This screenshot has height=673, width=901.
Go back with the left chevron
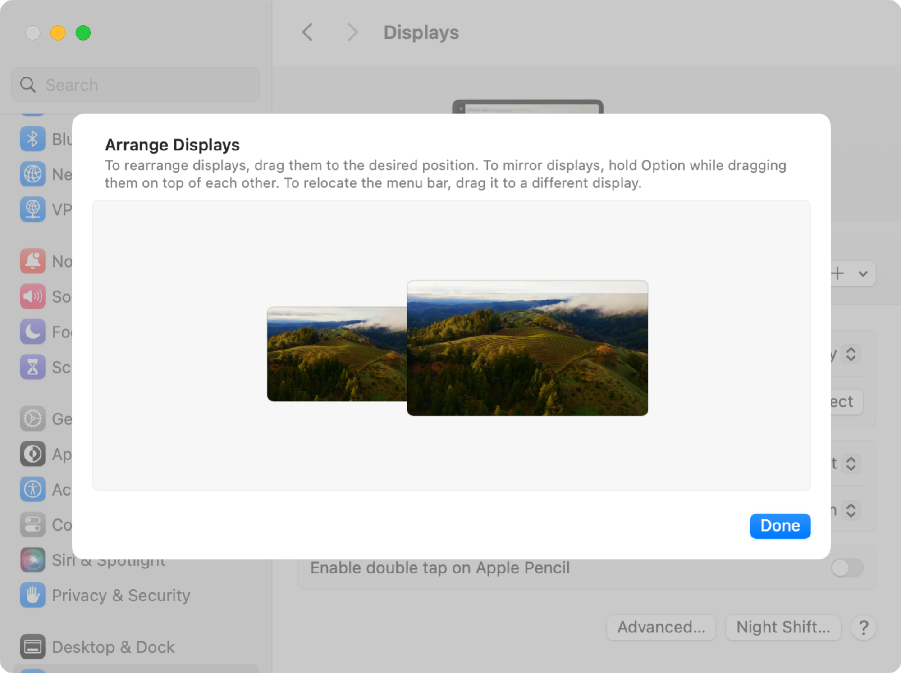coord(307,32)
